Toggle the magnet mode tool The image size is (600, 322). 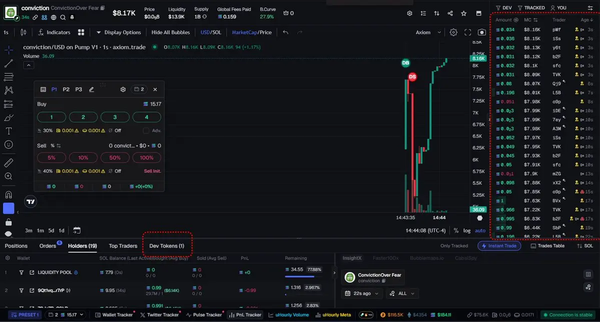[9, 194]
